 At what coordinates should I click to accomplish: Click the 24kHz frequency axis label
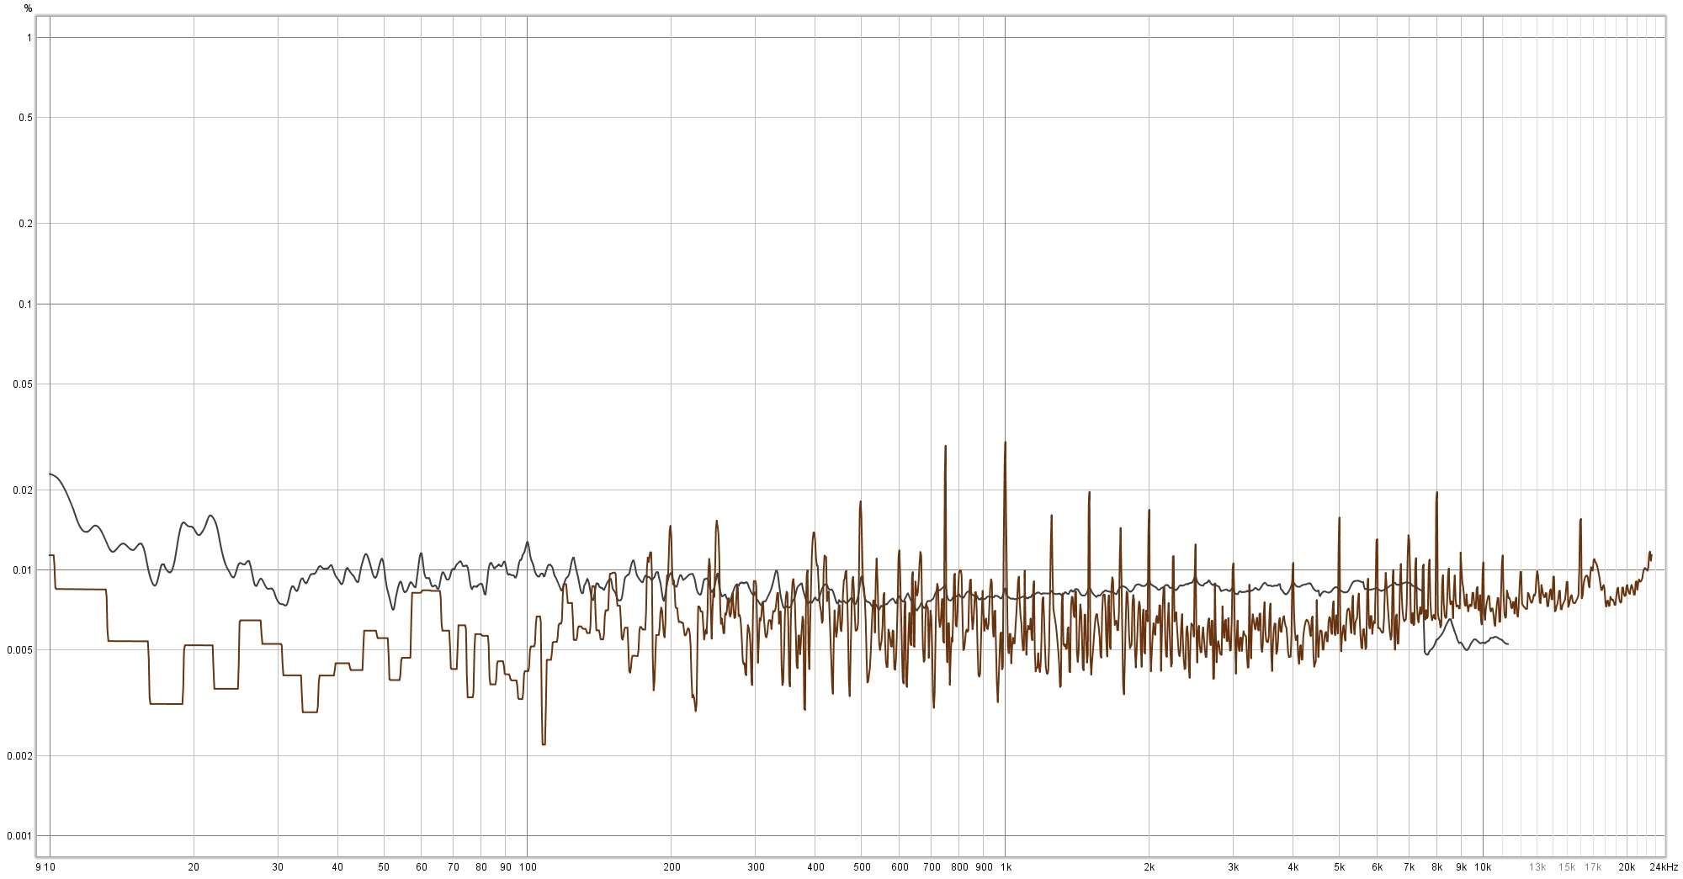coord(1664,867)
